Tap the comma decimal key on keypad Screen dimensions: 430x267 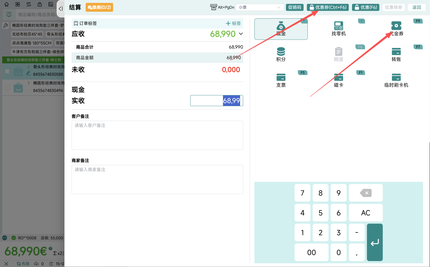pos(357,252)
